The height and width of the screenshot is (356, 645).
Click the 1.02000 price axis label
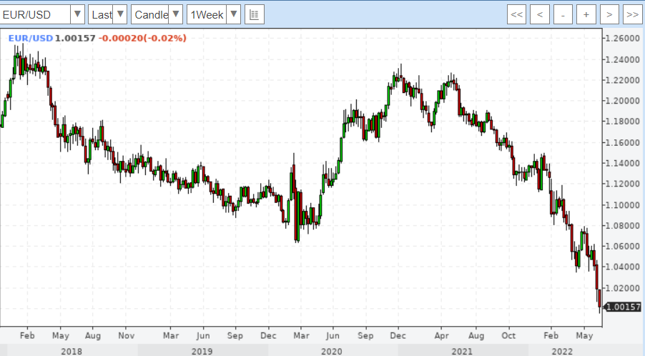[x=624, y=288]
